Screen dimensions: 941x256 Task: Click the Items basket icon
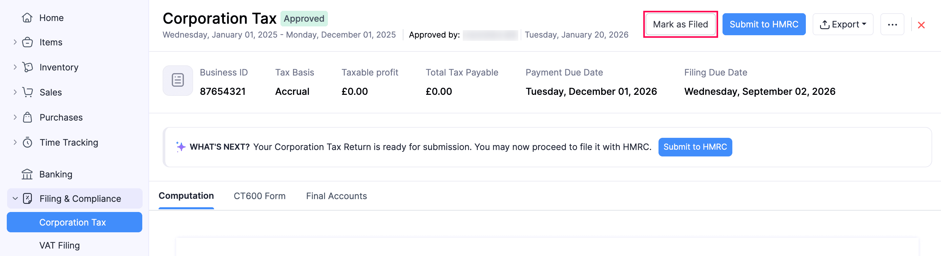point(27,42)
